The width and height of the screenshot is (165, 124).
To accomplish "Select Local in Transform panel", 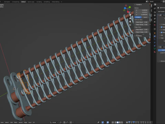I will pyautogui.click(x=145, y=17).
